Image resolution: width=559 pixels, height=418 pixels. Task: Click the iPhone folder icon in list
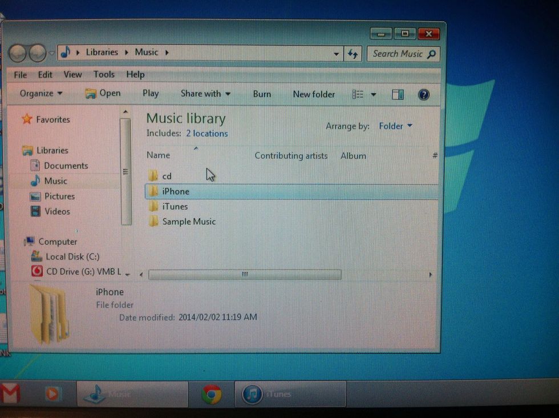[153, 191]
